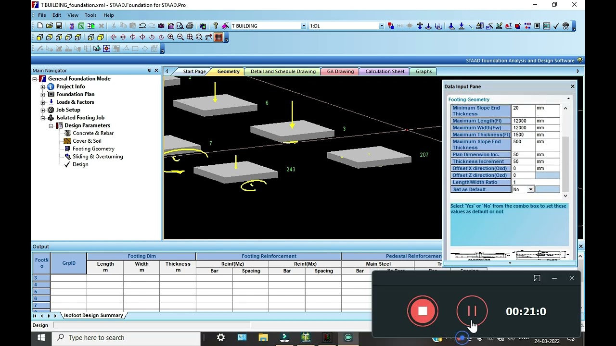Click the yellow question mark Help icon

tap(215, 26)
